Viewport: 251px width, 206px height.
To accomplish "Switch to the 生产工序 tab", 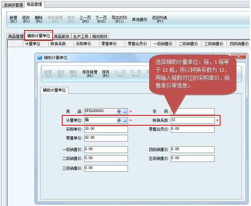I will click(x=80, y=37).
